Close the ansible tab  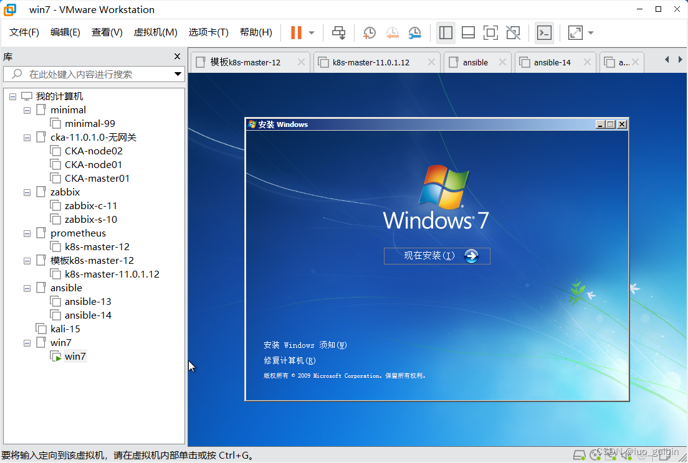(502, 62)
